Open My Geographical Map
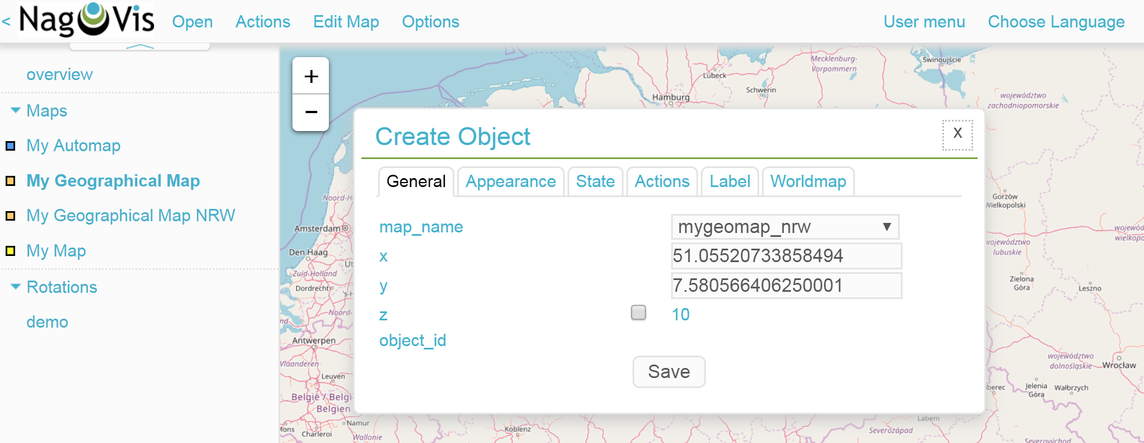 [113, 181]
